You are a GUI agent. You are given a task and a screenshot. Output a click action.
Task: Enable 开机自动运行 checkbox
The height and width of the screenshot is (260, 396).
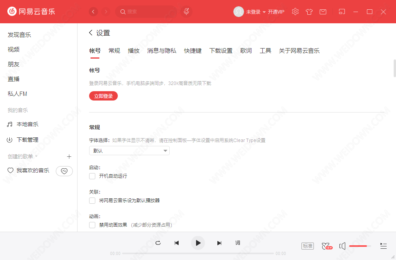(92, 176)
